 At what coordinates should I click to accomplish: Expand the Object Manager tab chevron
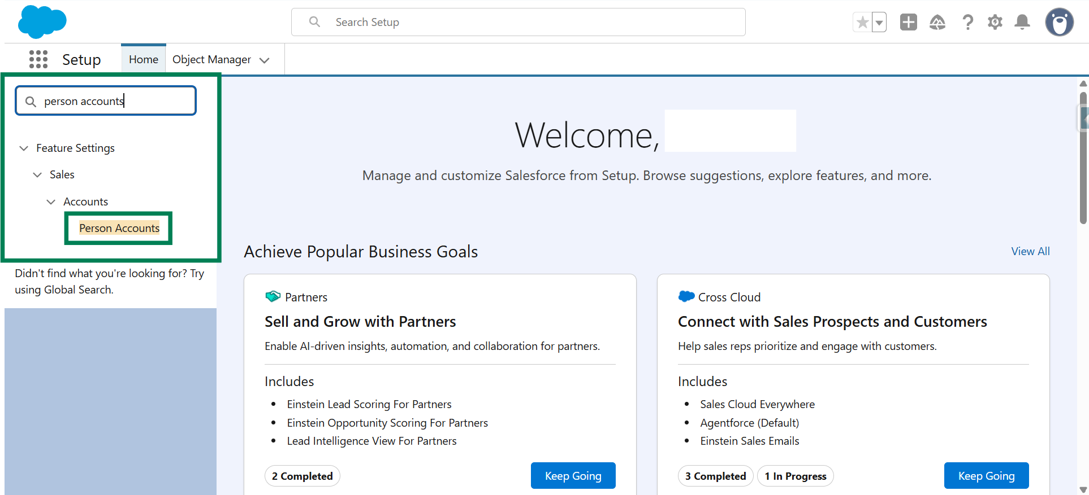click(x=264, y=60)
